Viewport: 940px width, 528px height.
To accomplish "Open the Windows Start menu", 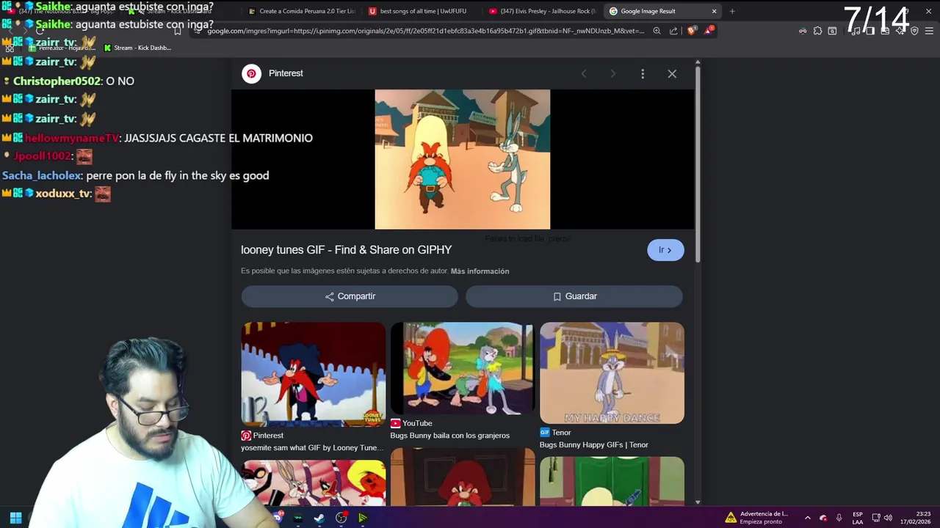I will (15, 518).
